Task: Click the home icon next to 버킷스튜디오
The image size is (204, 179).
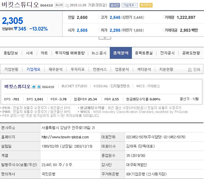Action: [34, 87]
